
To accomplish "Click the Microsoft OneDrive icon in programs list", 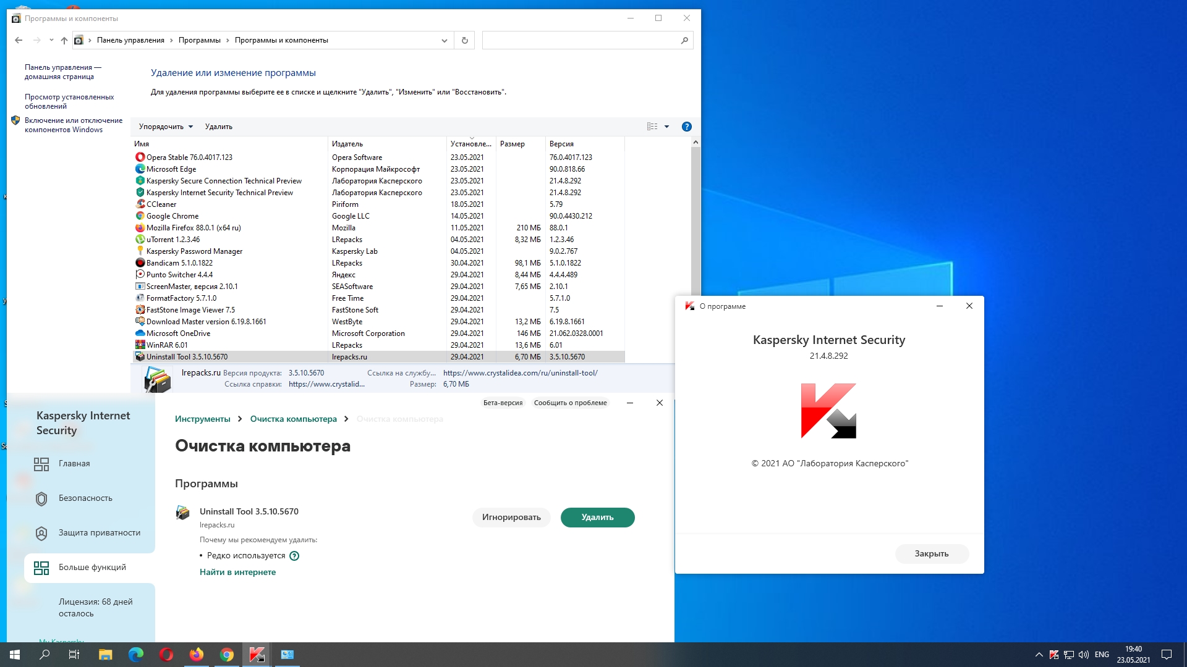I will pyautogui.click(x=140, y=333).
